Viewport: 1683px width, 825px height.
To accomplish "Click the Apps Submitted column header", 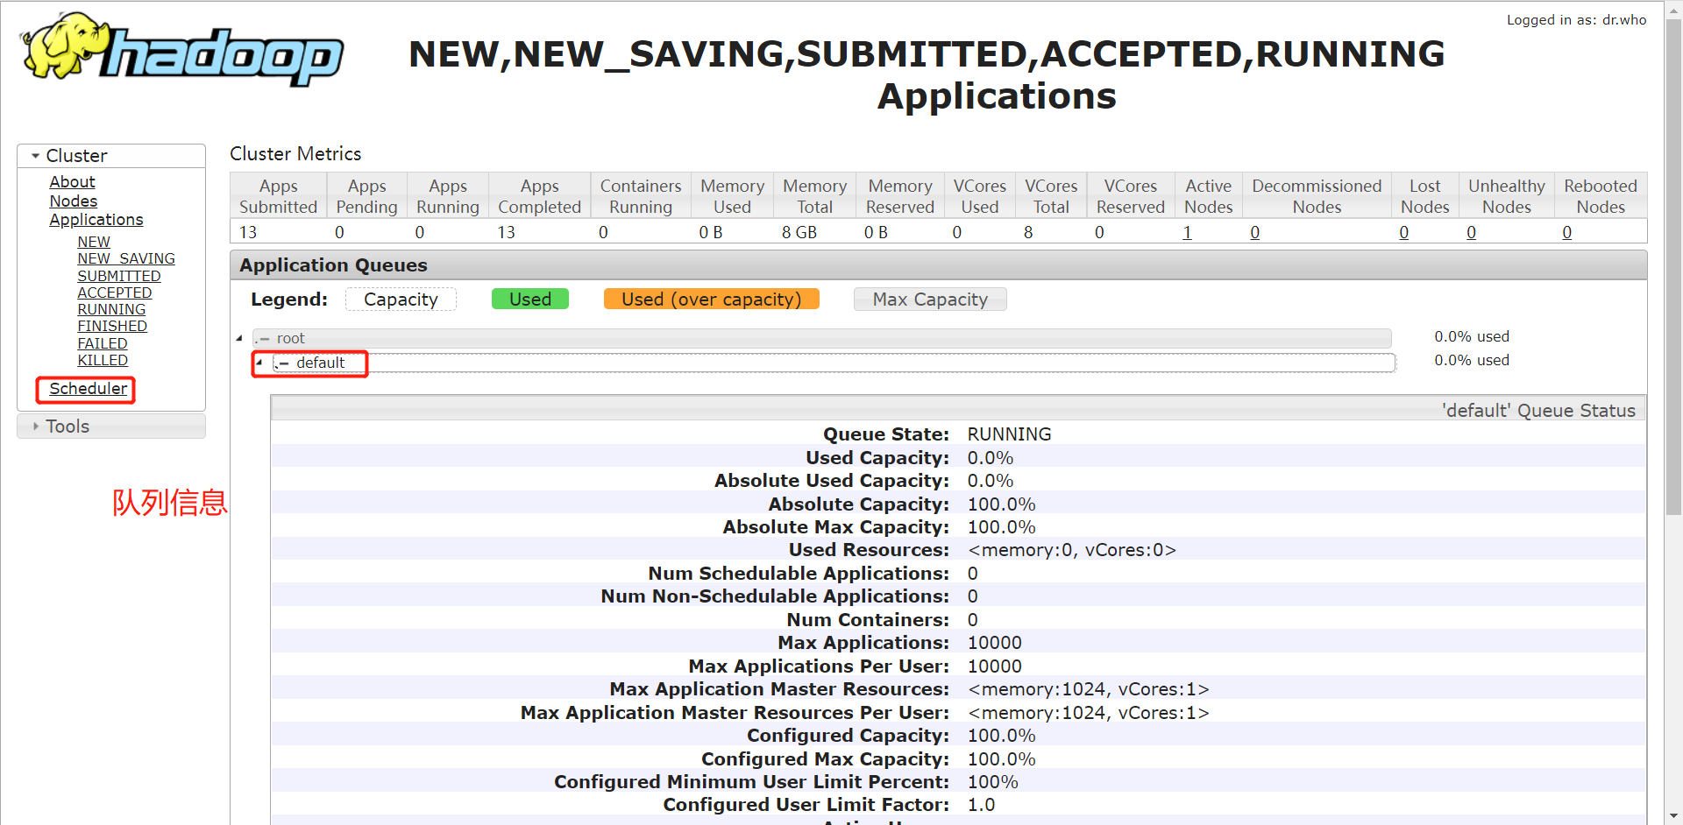I will pyautogui.click(x=279, y=196).
